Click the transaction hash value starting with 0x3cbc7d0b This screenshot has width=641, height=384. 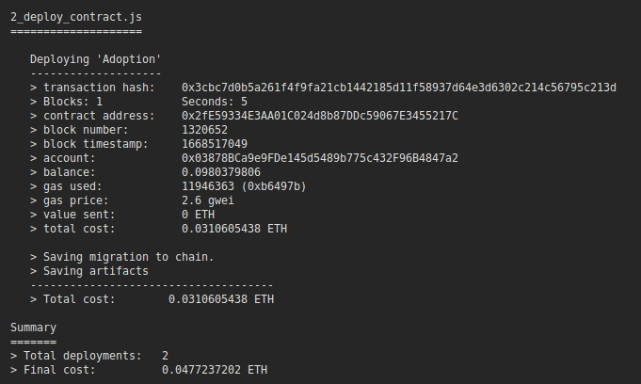pos(398,87)
